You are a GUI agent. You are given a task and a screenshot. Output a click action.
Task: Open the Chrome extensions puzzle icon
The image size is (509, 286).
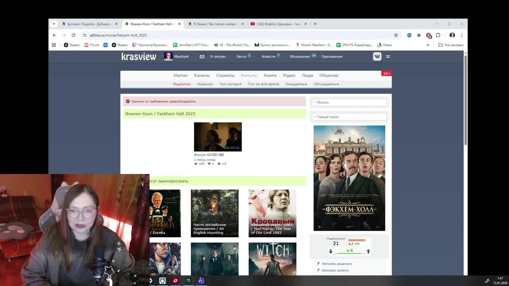[x=438, y=35]
